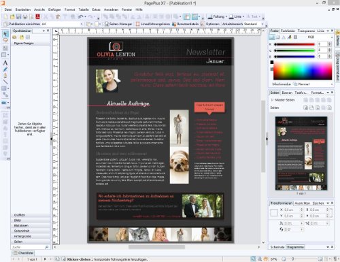
Task: Click the red R color slider
Action: (x=294, y=44)
